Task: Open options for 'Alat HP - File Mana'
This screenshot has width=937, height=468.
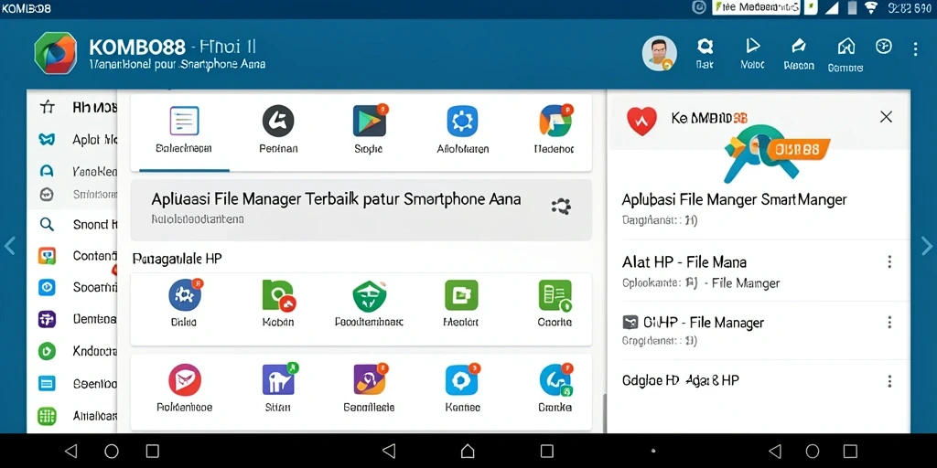Action: point(889,261)
